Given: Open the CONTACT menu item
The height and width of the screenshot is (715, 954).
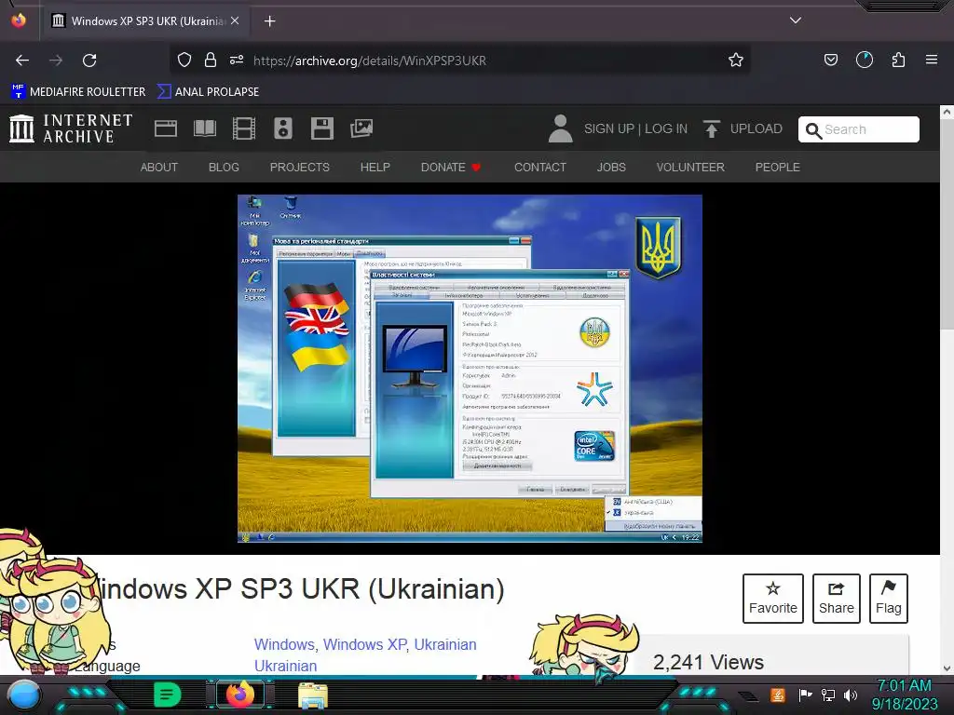Looking at the screenshot, I should pos(540,168).
